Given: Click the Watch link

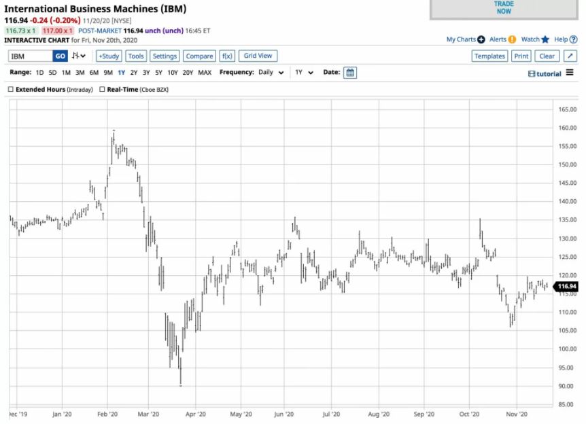Looking at the screenshot, I should 530,39.
